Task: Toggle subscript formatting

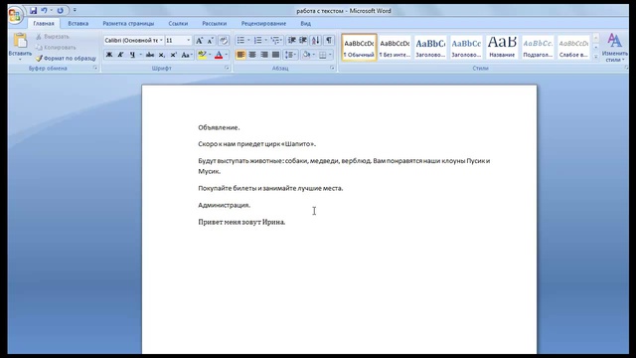Action: coord(162,55)
